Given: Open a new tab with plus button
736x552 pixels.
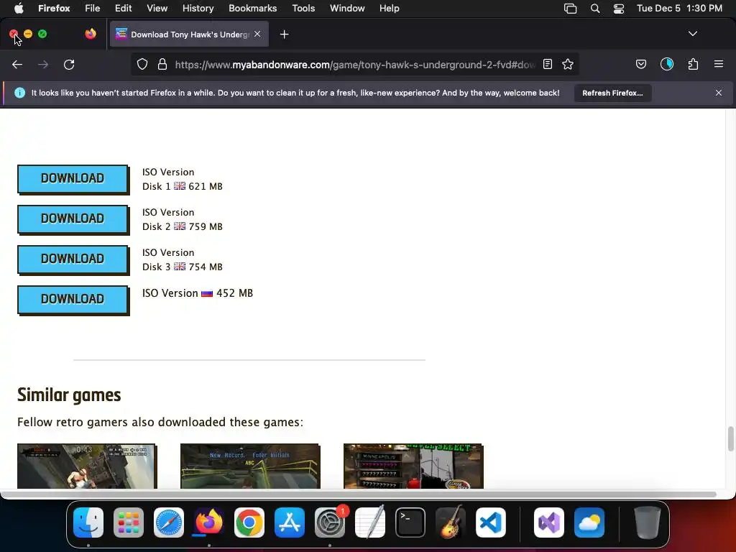Looking at the screenshot, I should point(284,34).
